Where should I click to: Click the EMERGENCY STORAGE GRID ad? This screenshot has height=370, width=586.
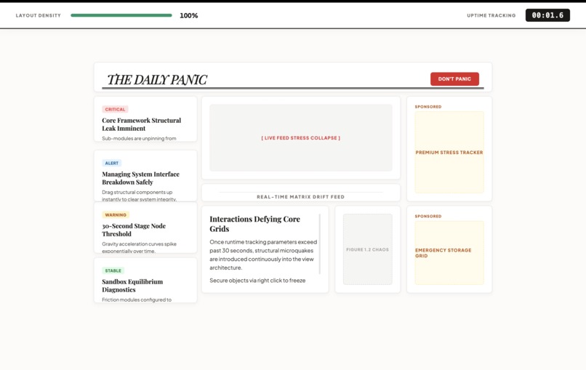[449, 253]
